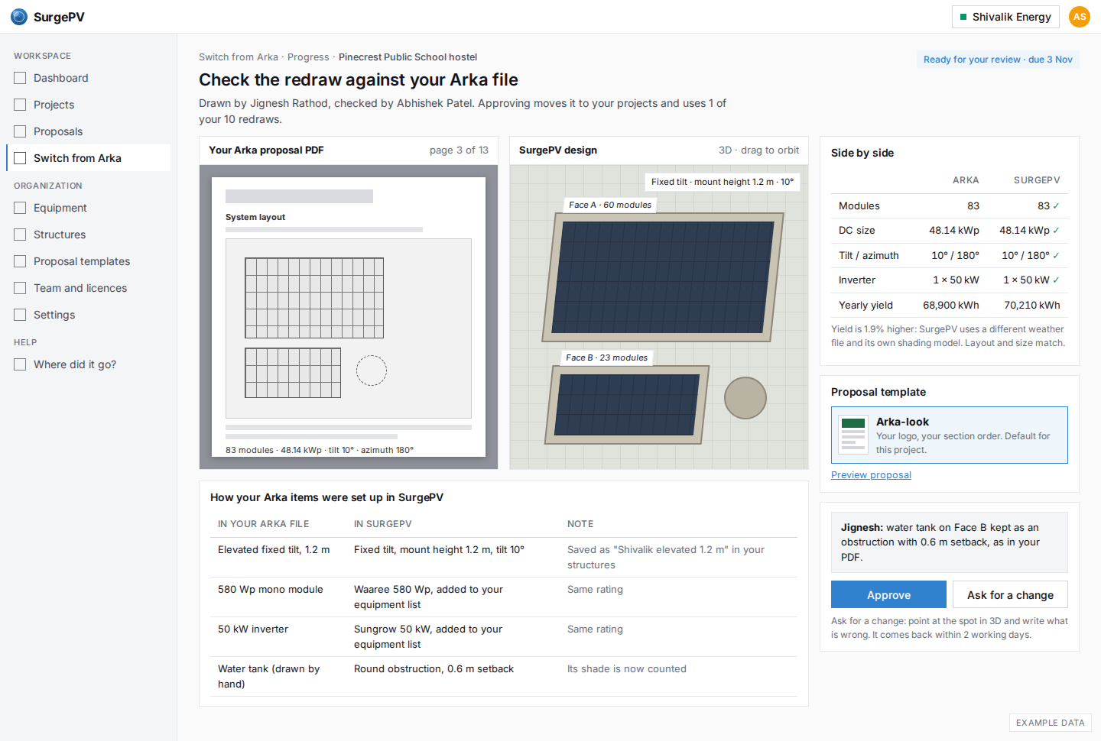The height and width of the screenshot is (741, 1101).
Task: Click the 68,900 kWh Arka yield value
Action: 951,305
